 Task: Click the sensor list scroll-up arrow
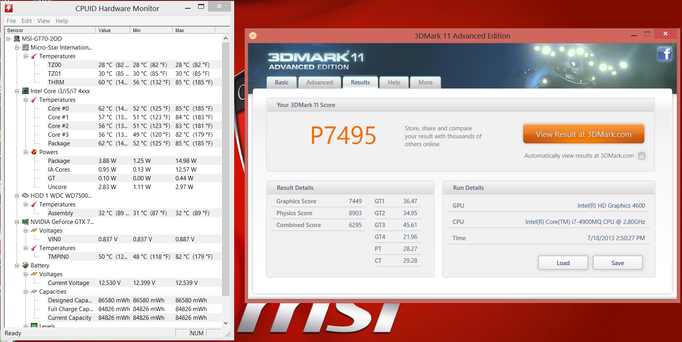pos(226,38)
